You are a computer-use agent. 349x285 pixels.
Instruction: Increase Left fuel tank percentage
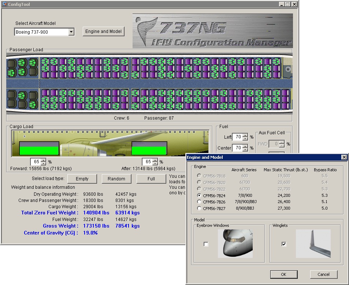pos(245,135)
